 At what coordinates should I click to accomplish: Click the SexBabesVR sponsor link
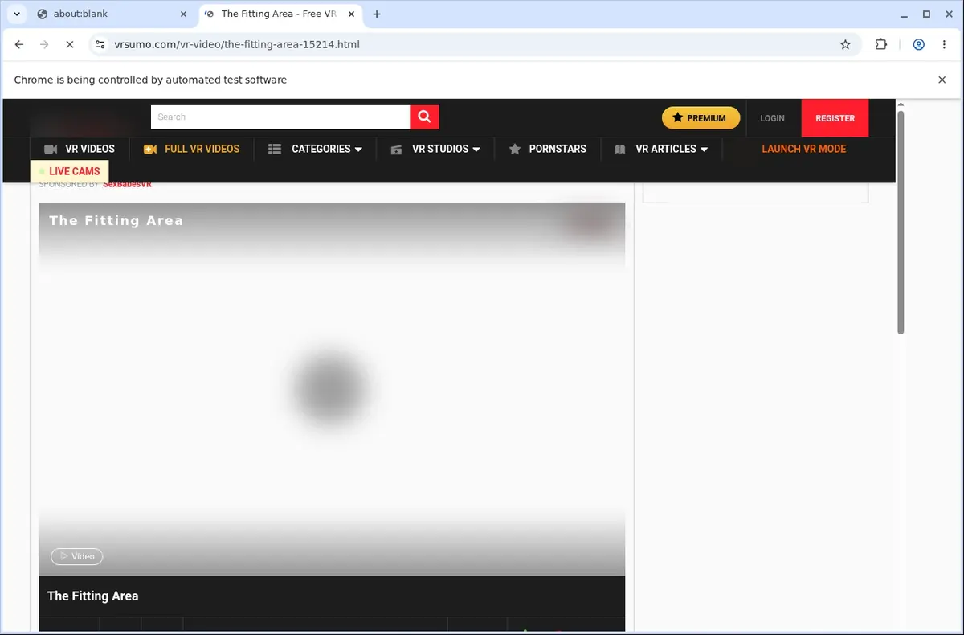click(x=127, y=185)
